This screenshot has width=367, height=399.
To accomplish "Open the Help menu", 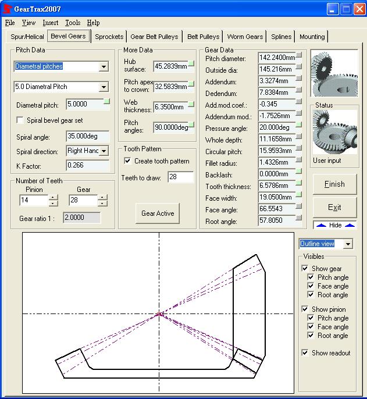I will (x=93, y=23).
